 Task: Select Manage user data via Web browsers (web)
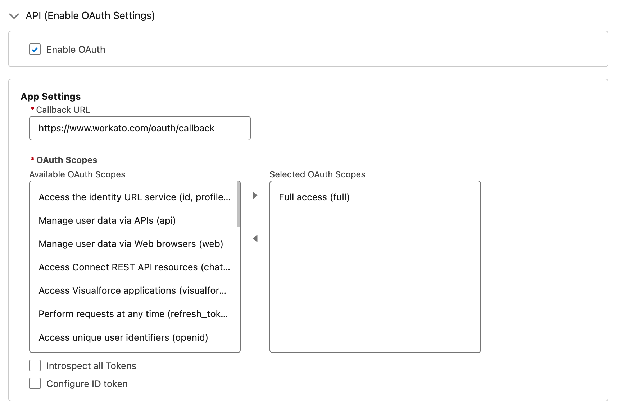131,243
